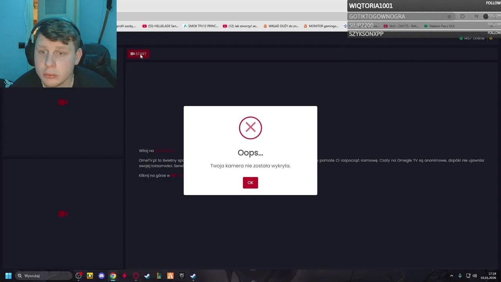Open the HELLBLADE YouTube bookmark

(x=160, y=26)
